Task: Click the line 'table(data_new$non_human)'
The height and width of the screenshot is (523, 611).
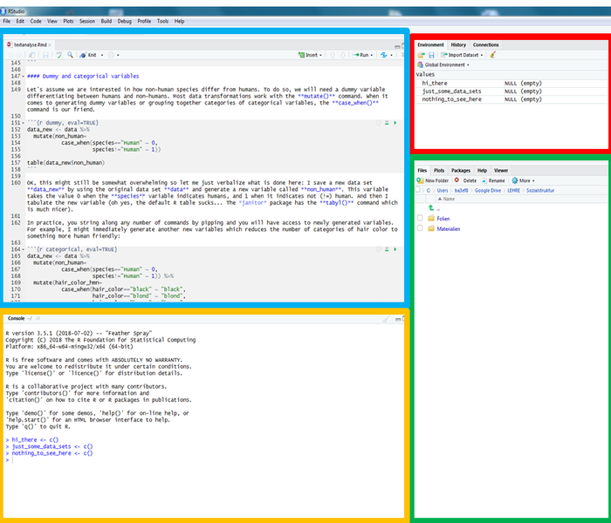Action: pyautogui.click(x=65, y=163)
